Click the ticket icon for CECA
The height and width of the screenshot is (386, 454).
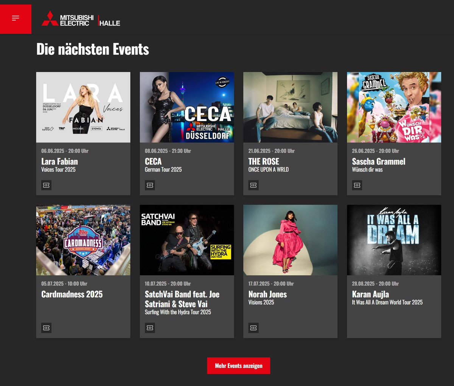pyautogui.click(x=150, y=185)
